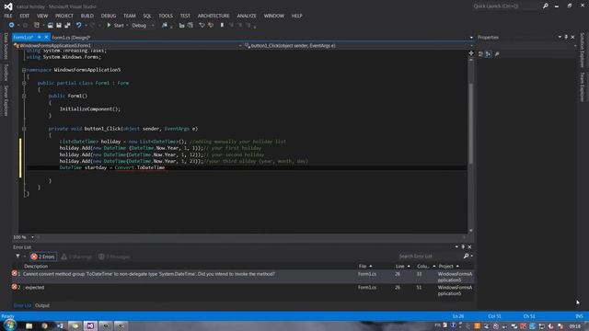Click the Alphabetical sort icon in Properties panel
The height and width of the screenshot is (331, 589).
click(488, 54)
